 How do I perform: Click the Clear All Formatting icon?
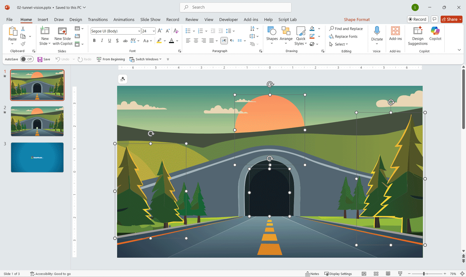coord(176,31)
